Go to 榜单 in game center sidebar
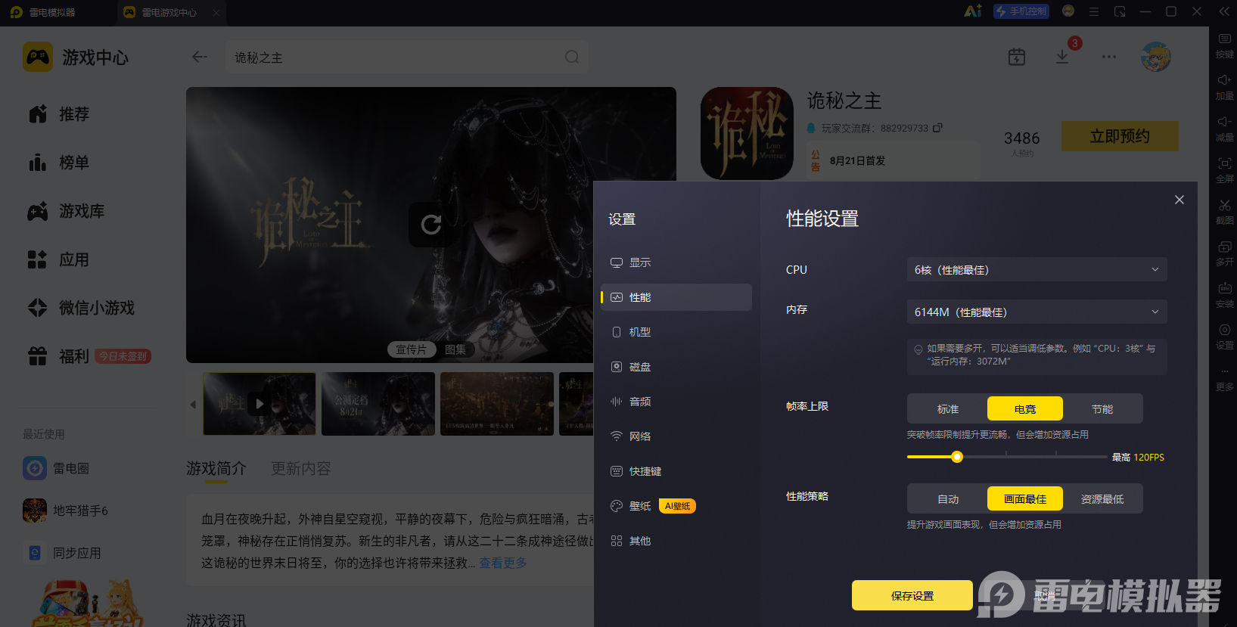Image resolution: width=1237 pixels, height=627 pixels. coord(59,163)
